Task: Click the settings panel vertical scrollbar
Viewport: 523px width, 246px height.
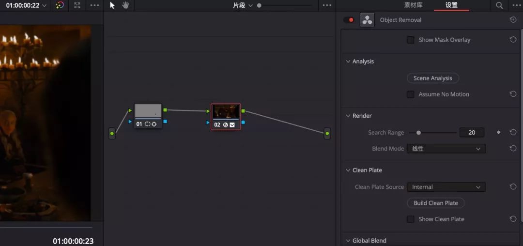Action: tap(521, 125)
